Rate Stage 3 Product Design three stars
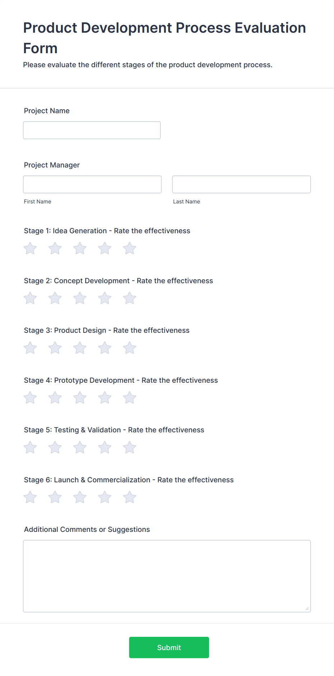This screenshot has height=676, width=334. [80, 348]
